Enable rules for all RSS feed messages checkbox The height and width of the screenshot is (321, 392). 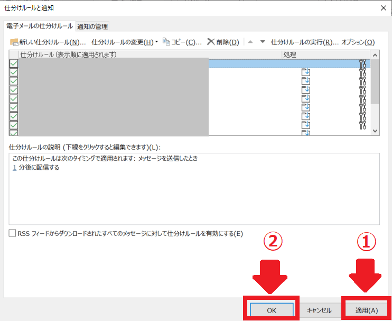[x=13, y=234]
